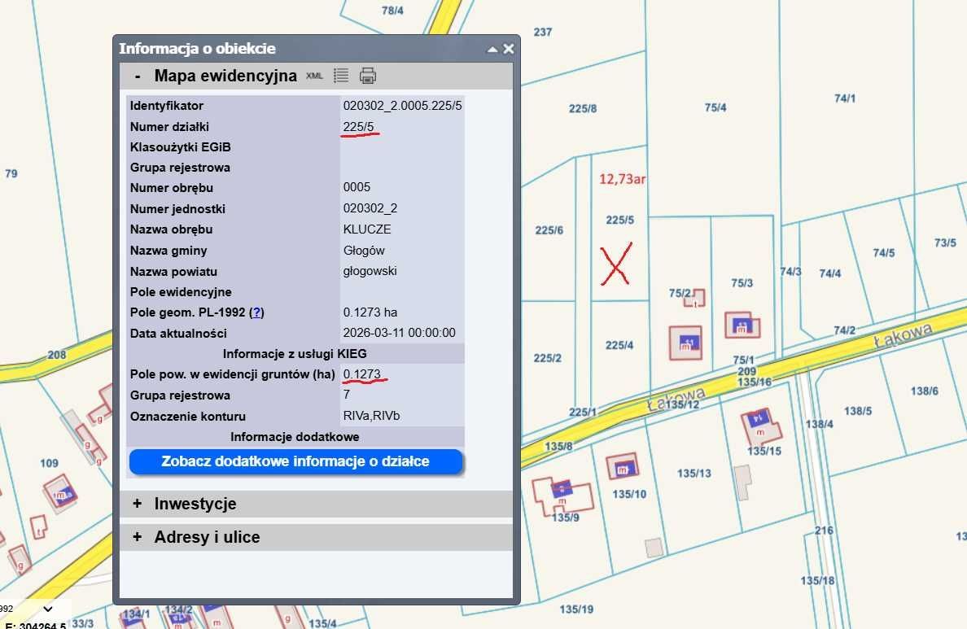Print the Mapa ewidencyjna information
Image resolution: width=967 pixels, height=629 pixels.
coord(367,76)
